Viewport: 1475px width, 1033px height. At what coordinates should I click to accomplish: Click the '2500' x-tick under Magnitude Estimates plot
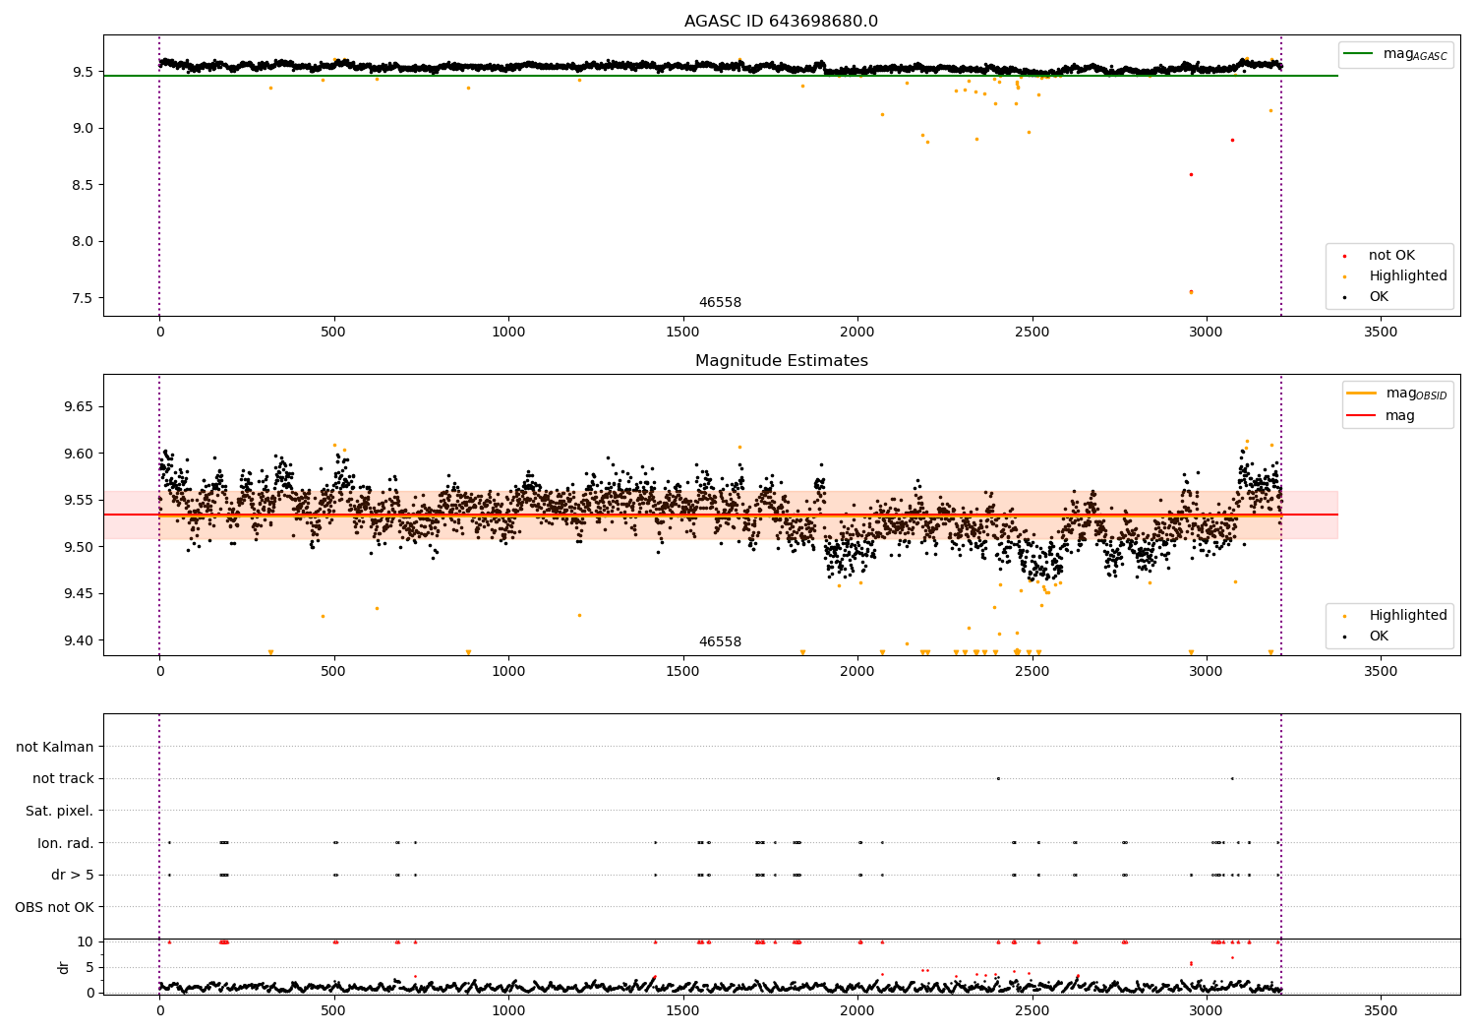click(x=1032, y=672)
